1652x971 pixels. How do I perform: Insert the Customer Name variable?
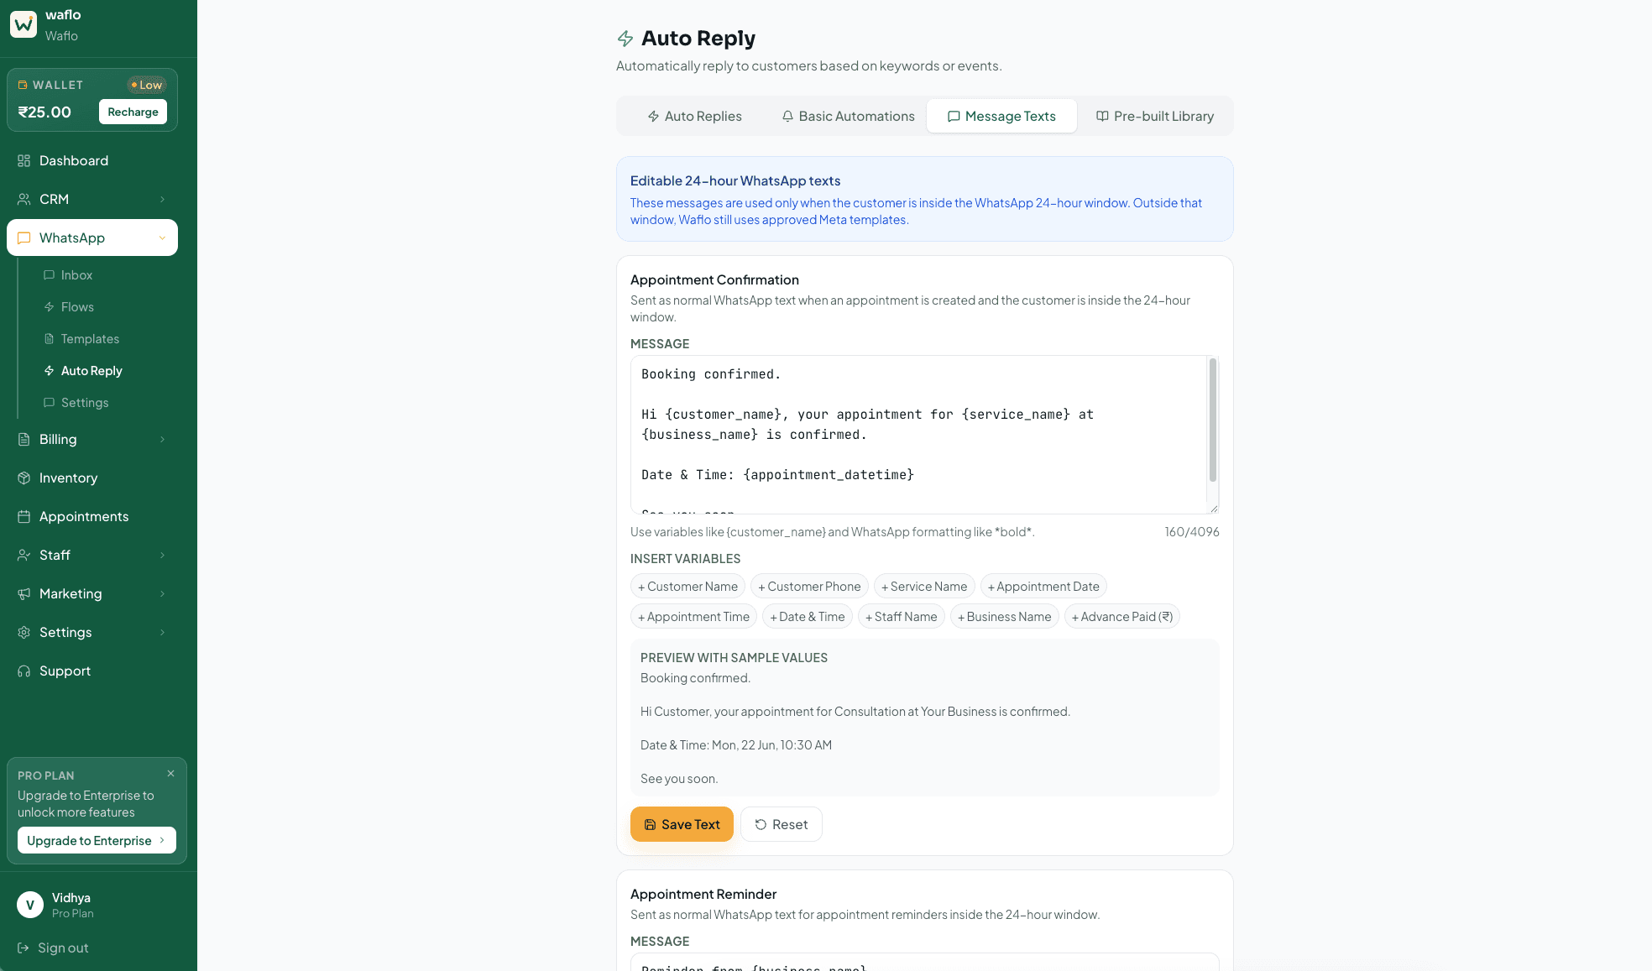click(x=687, y=587)
